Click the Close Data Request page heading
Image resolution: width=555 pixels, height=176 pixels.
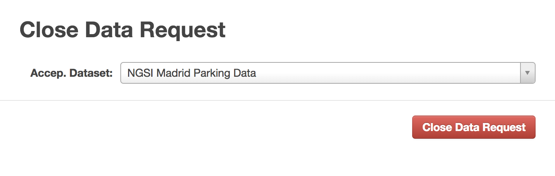click(x=123, y=30)
